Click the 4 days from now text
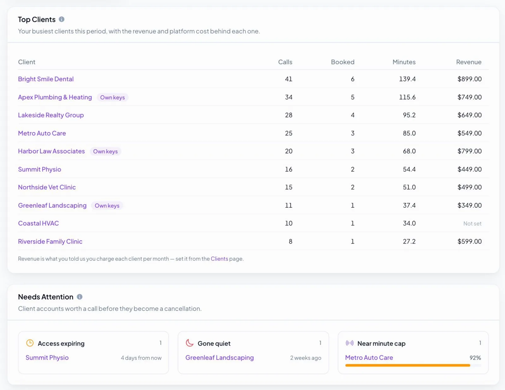Viewport: 505px width, 390px height. [x=141, y=358]
